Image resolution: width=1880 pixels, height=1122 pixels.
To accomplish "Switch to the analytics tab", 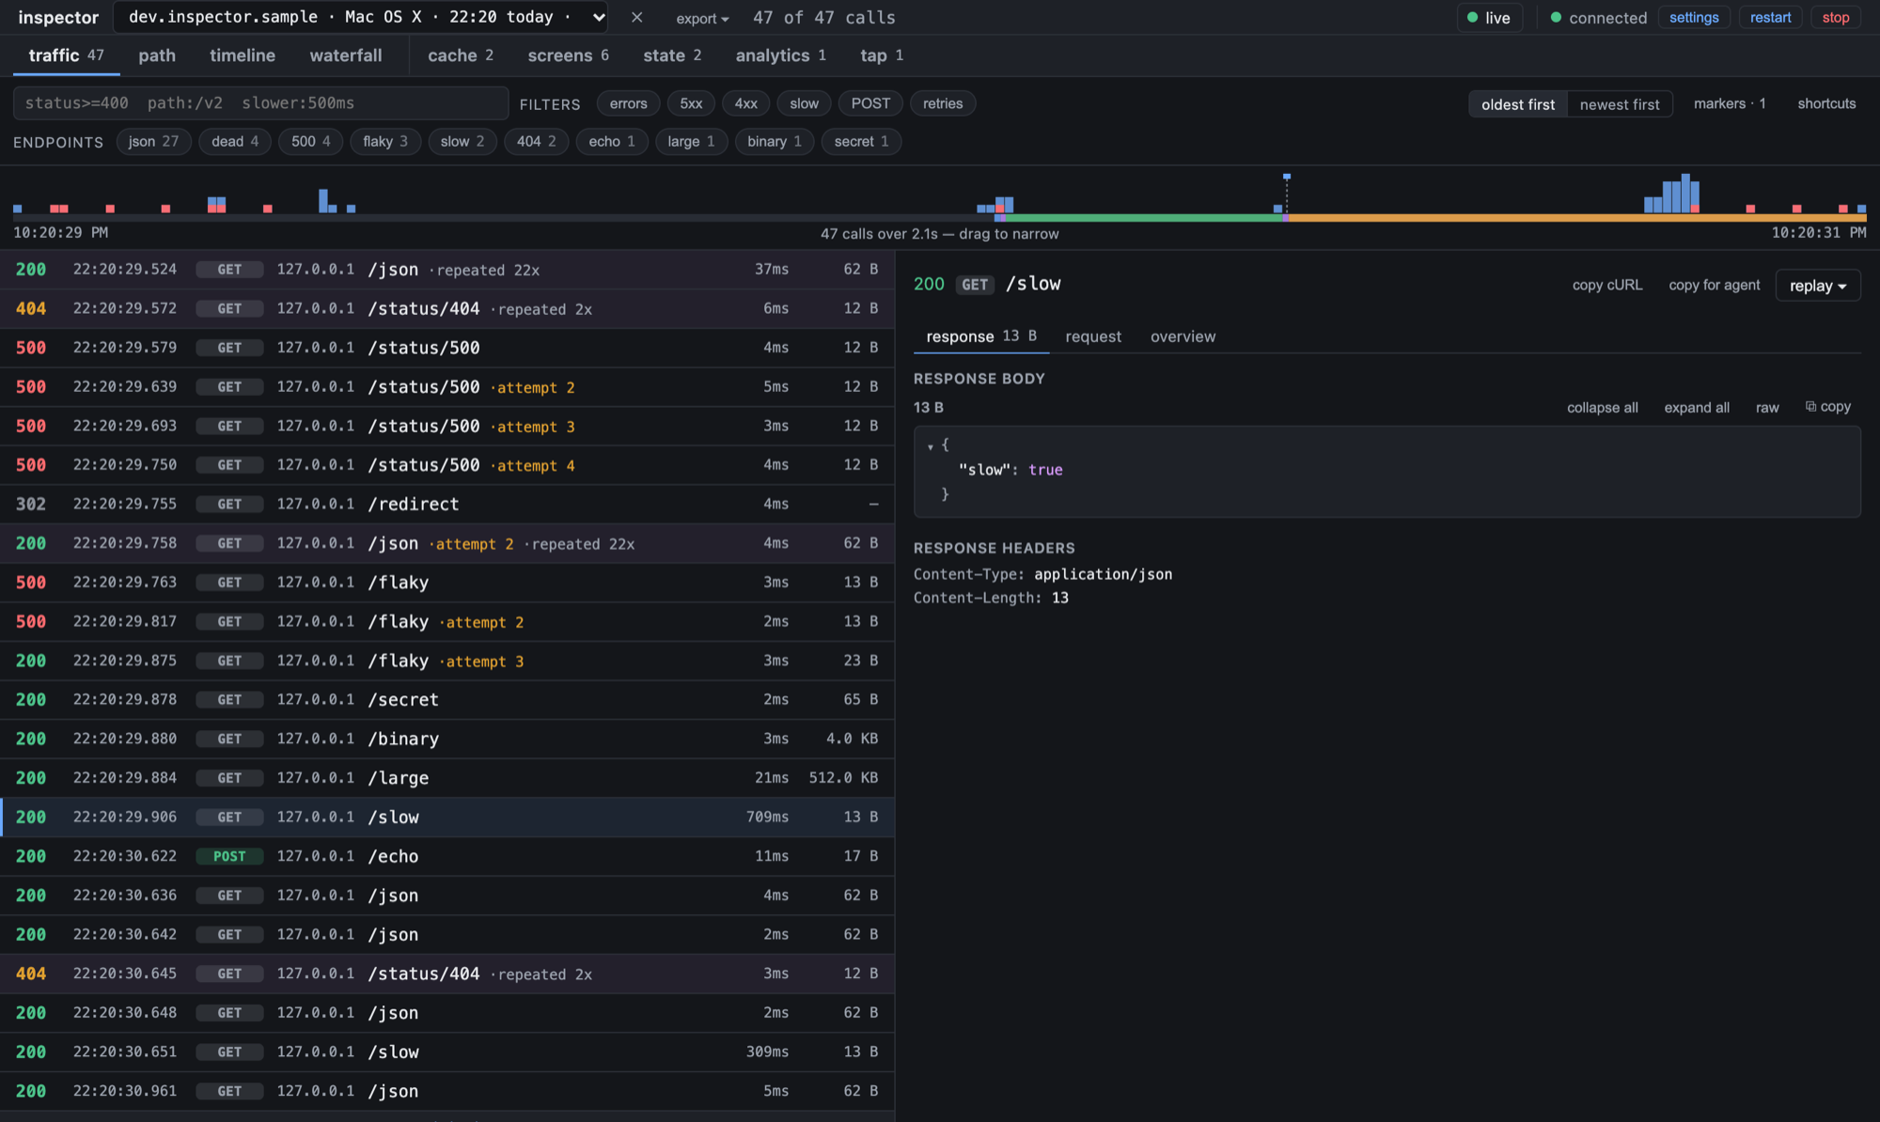I will coord(780,55).
